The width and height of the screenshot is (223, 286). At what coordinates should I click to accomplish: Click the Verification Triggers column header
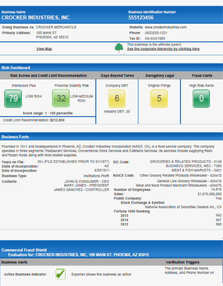click(x=182, y=262)
